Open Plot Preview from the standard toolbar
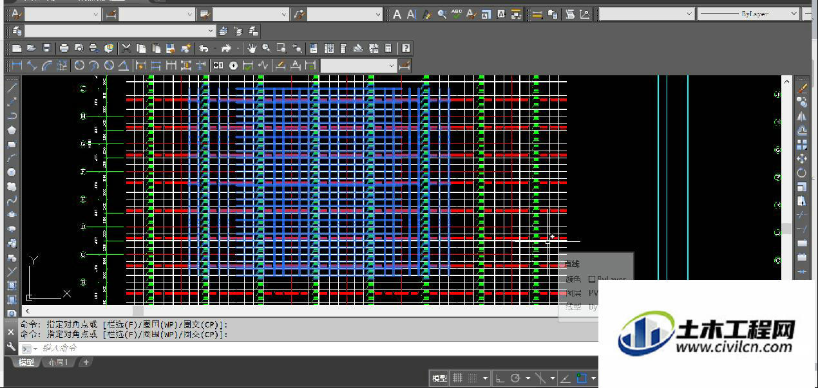818x388 pixels. coord(79,48)
